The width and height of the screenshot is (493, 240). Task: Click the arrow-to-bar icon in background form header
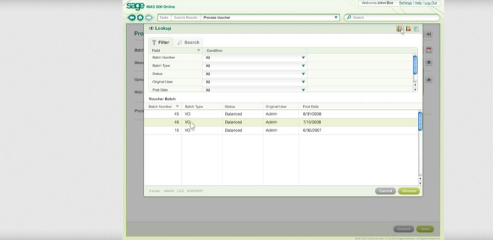429,34
